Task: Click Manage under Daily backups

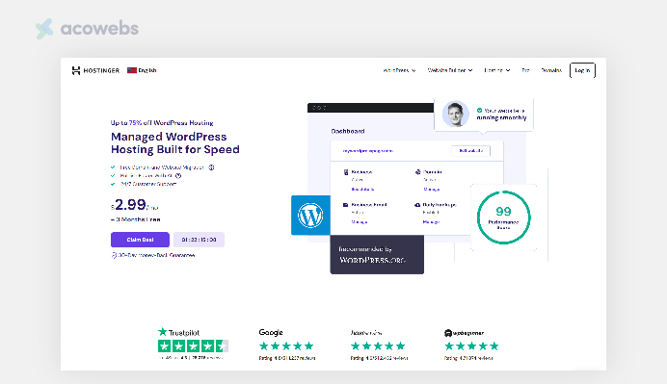Action: [431, 222]
